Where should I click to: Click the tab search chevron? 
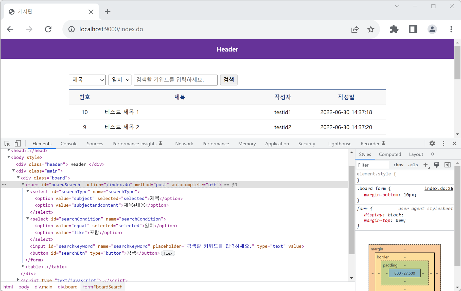397,6
